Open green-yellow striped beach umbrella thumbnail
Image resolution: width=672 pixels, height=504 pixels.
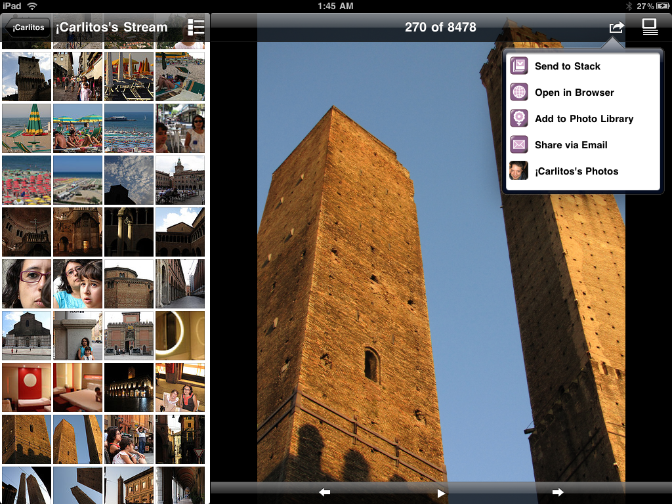[26, 128]
